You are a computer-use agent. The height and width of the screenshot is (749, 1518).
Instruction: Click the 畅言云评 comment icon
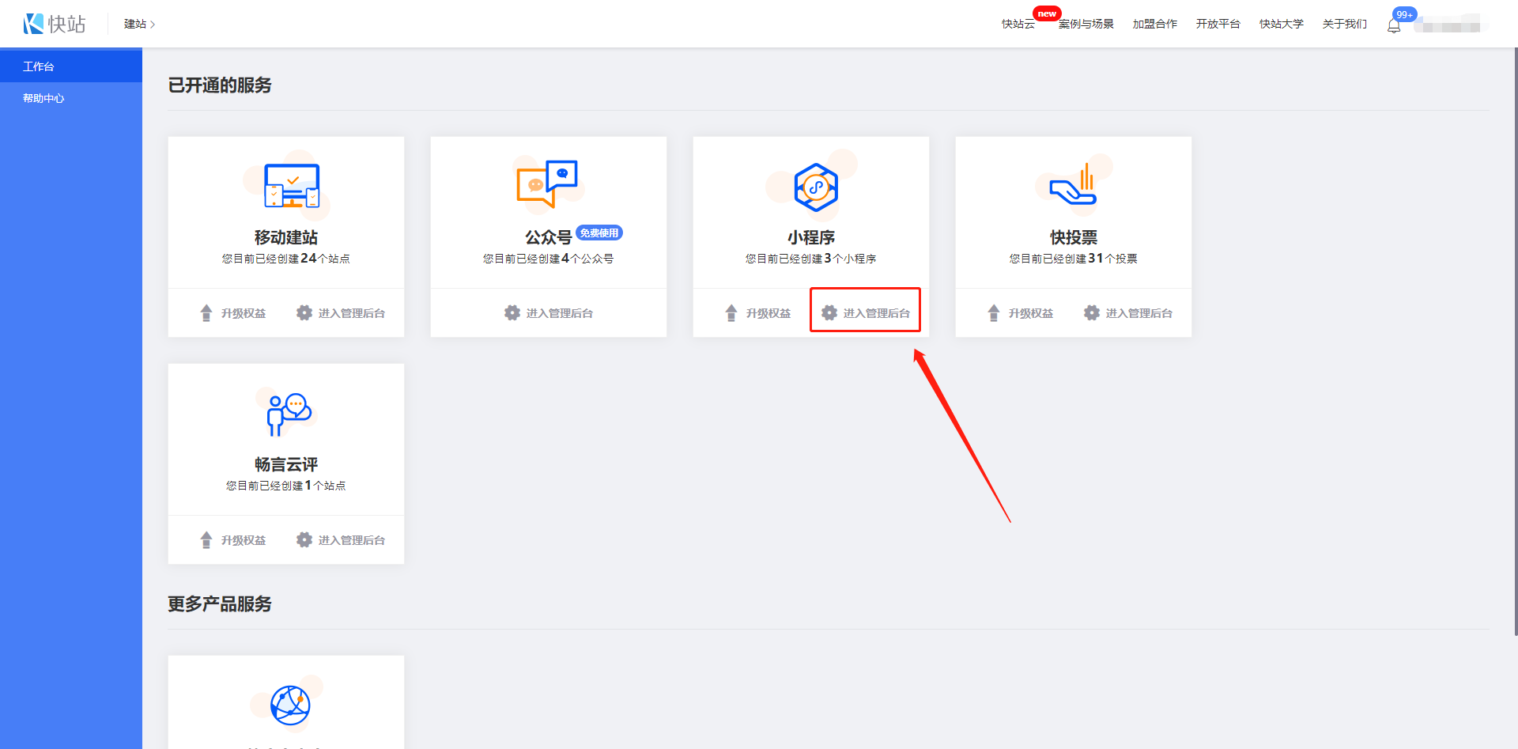pyautogui.click(x=289, y=413)
